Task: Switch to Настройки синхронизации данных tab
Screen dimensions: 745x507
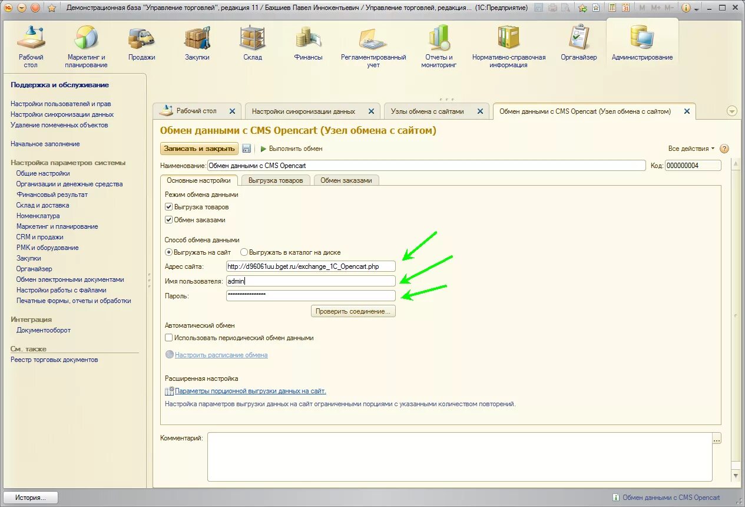Action: pyautogui.click(x=304, y=111)
